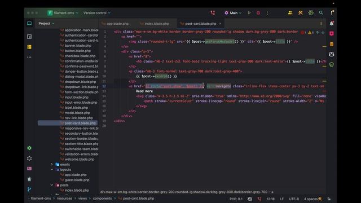
Task: Click line number 12 in the gutter
Action: (x=104, y=86)
